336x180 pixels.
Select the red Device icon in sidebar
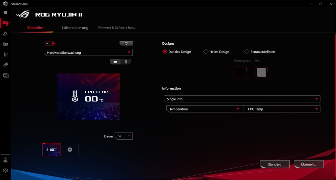[x=6, y=23]
